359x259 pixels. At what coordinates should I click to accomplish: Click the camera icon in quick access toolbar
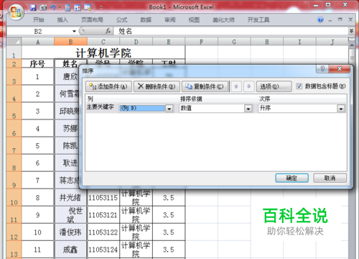pyautogui.click(x=43, y=8)
